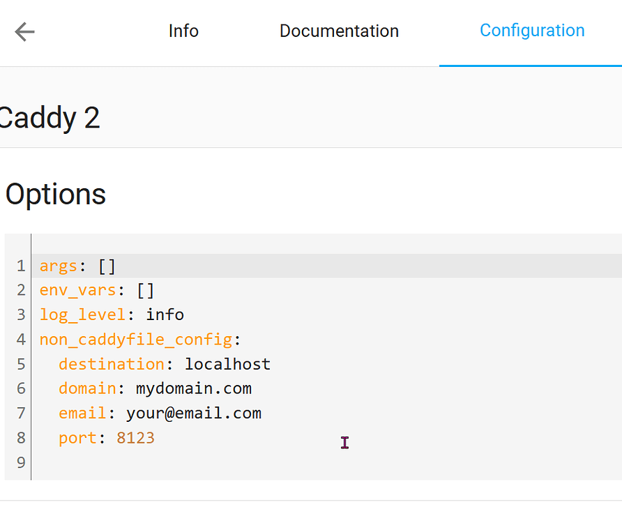The height and width of the screenshot is (523, 622).
Task: Click the Caddy 2 heading
Action: [49, 118]
